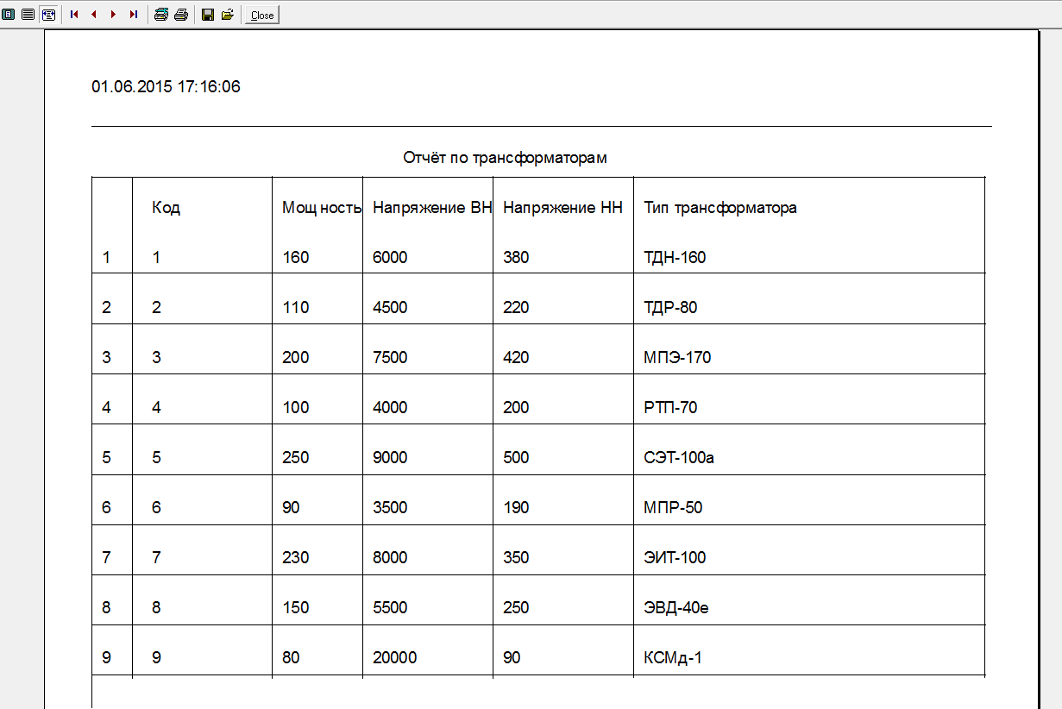Click the low voltage value 220
The height and width of the screenshot is (709, 1062).
[516, 307]
